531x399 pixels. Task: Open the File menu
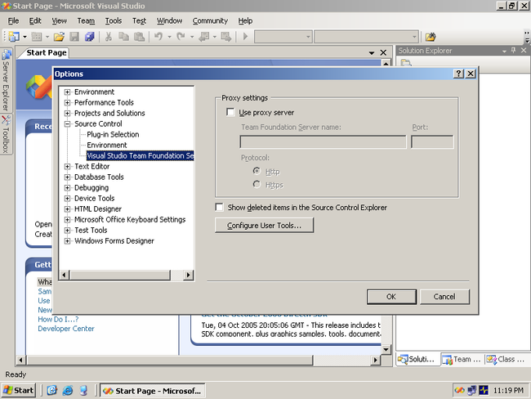(x=13, y=20)
